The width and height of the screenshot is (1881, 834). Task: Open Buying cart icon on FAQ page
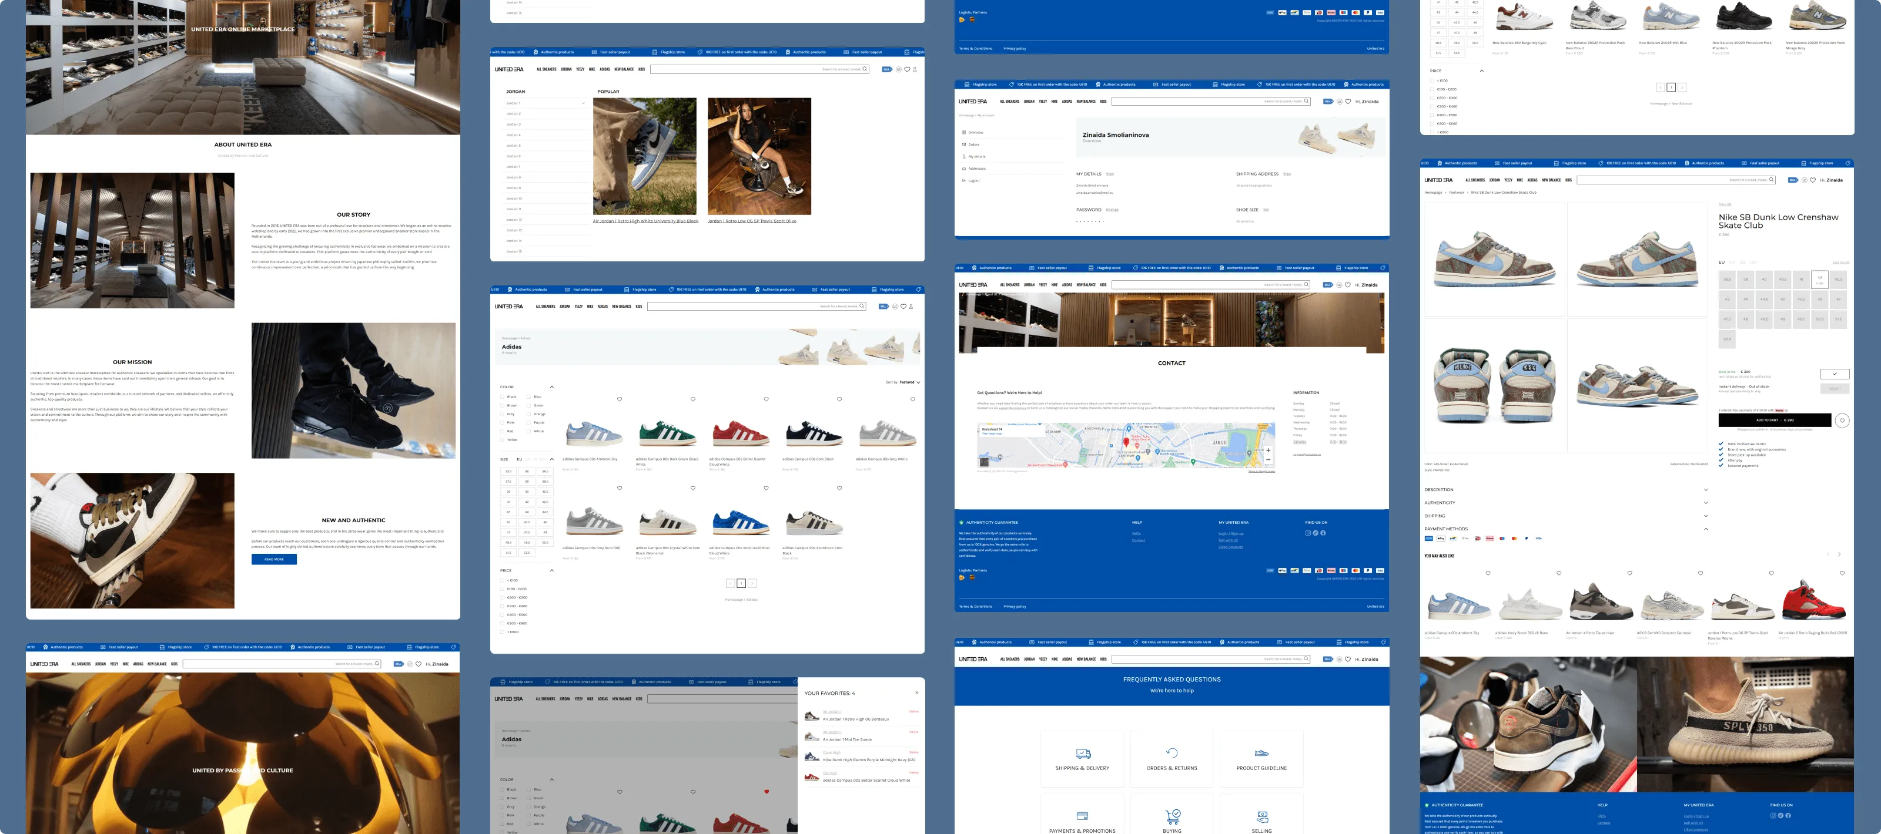click(1172, 816)
